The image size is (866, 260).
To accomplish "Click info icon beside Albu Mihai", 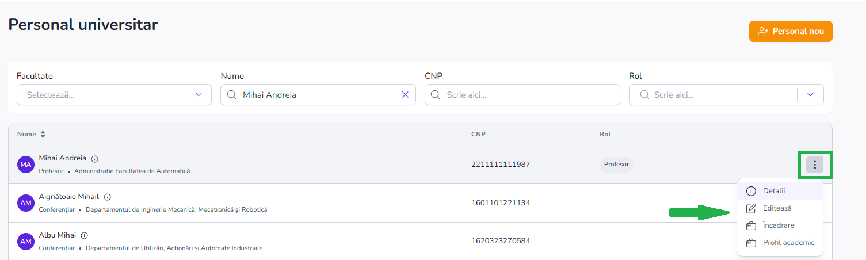I will click(x=85, y=235).
